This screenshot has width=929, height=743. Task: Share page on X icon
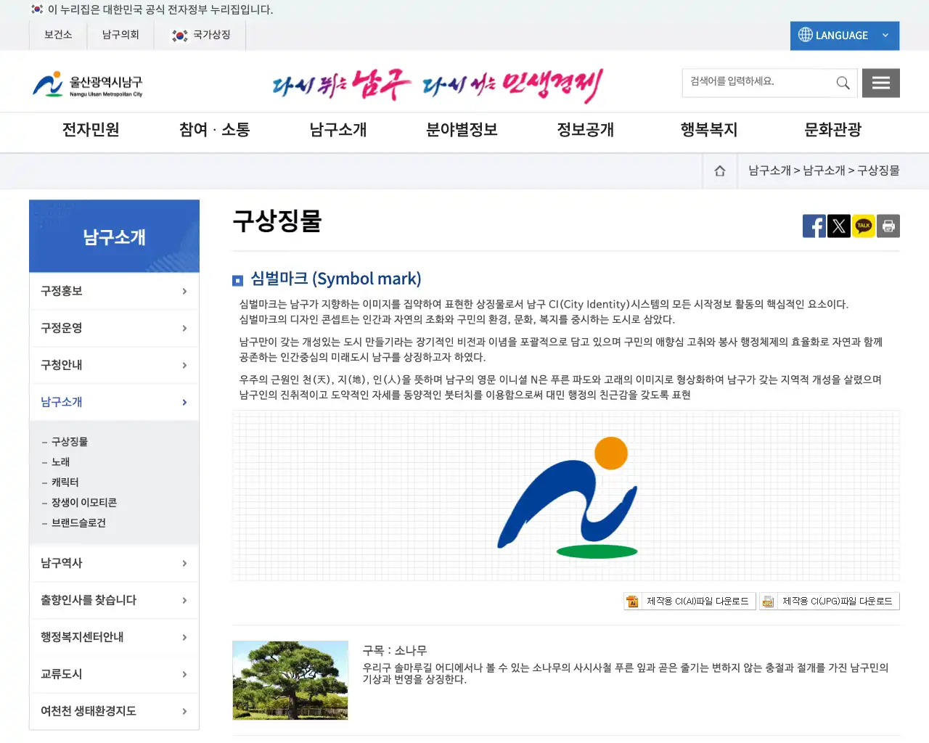(x=838, y=226)
